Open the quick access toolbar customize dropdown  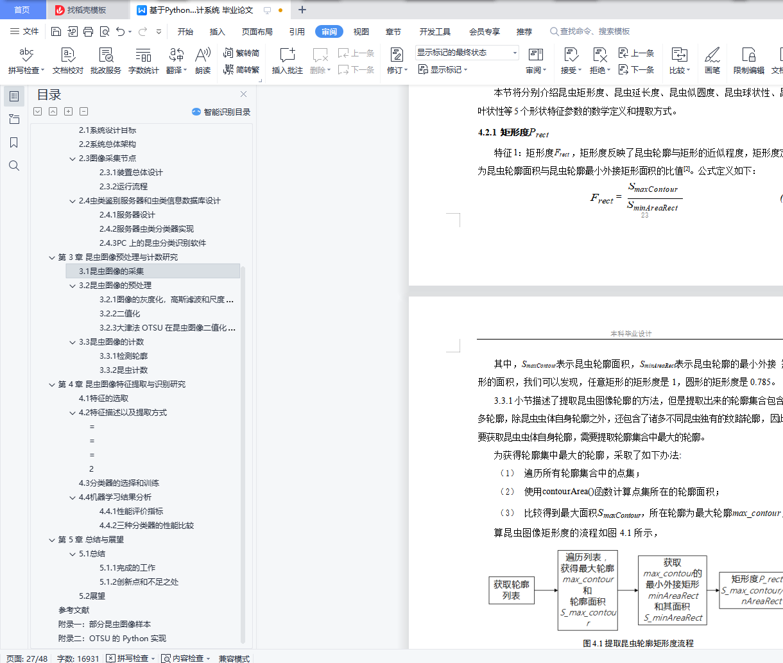point(159,31)
